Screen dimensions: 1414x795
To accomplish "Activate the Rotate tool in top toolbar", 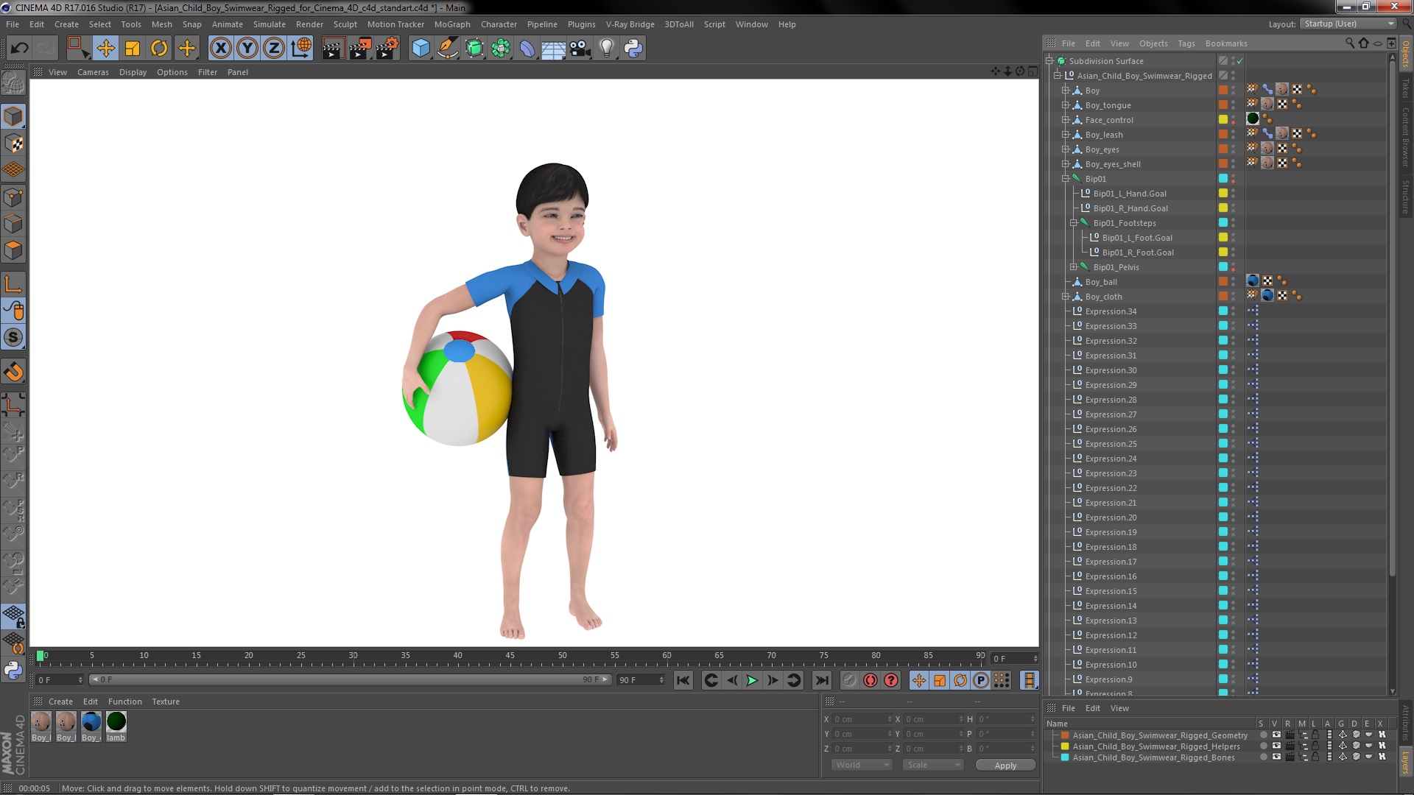I will pos(159,49).
